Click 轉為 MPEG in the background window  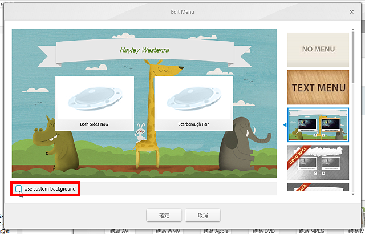(x=311, y=232)
